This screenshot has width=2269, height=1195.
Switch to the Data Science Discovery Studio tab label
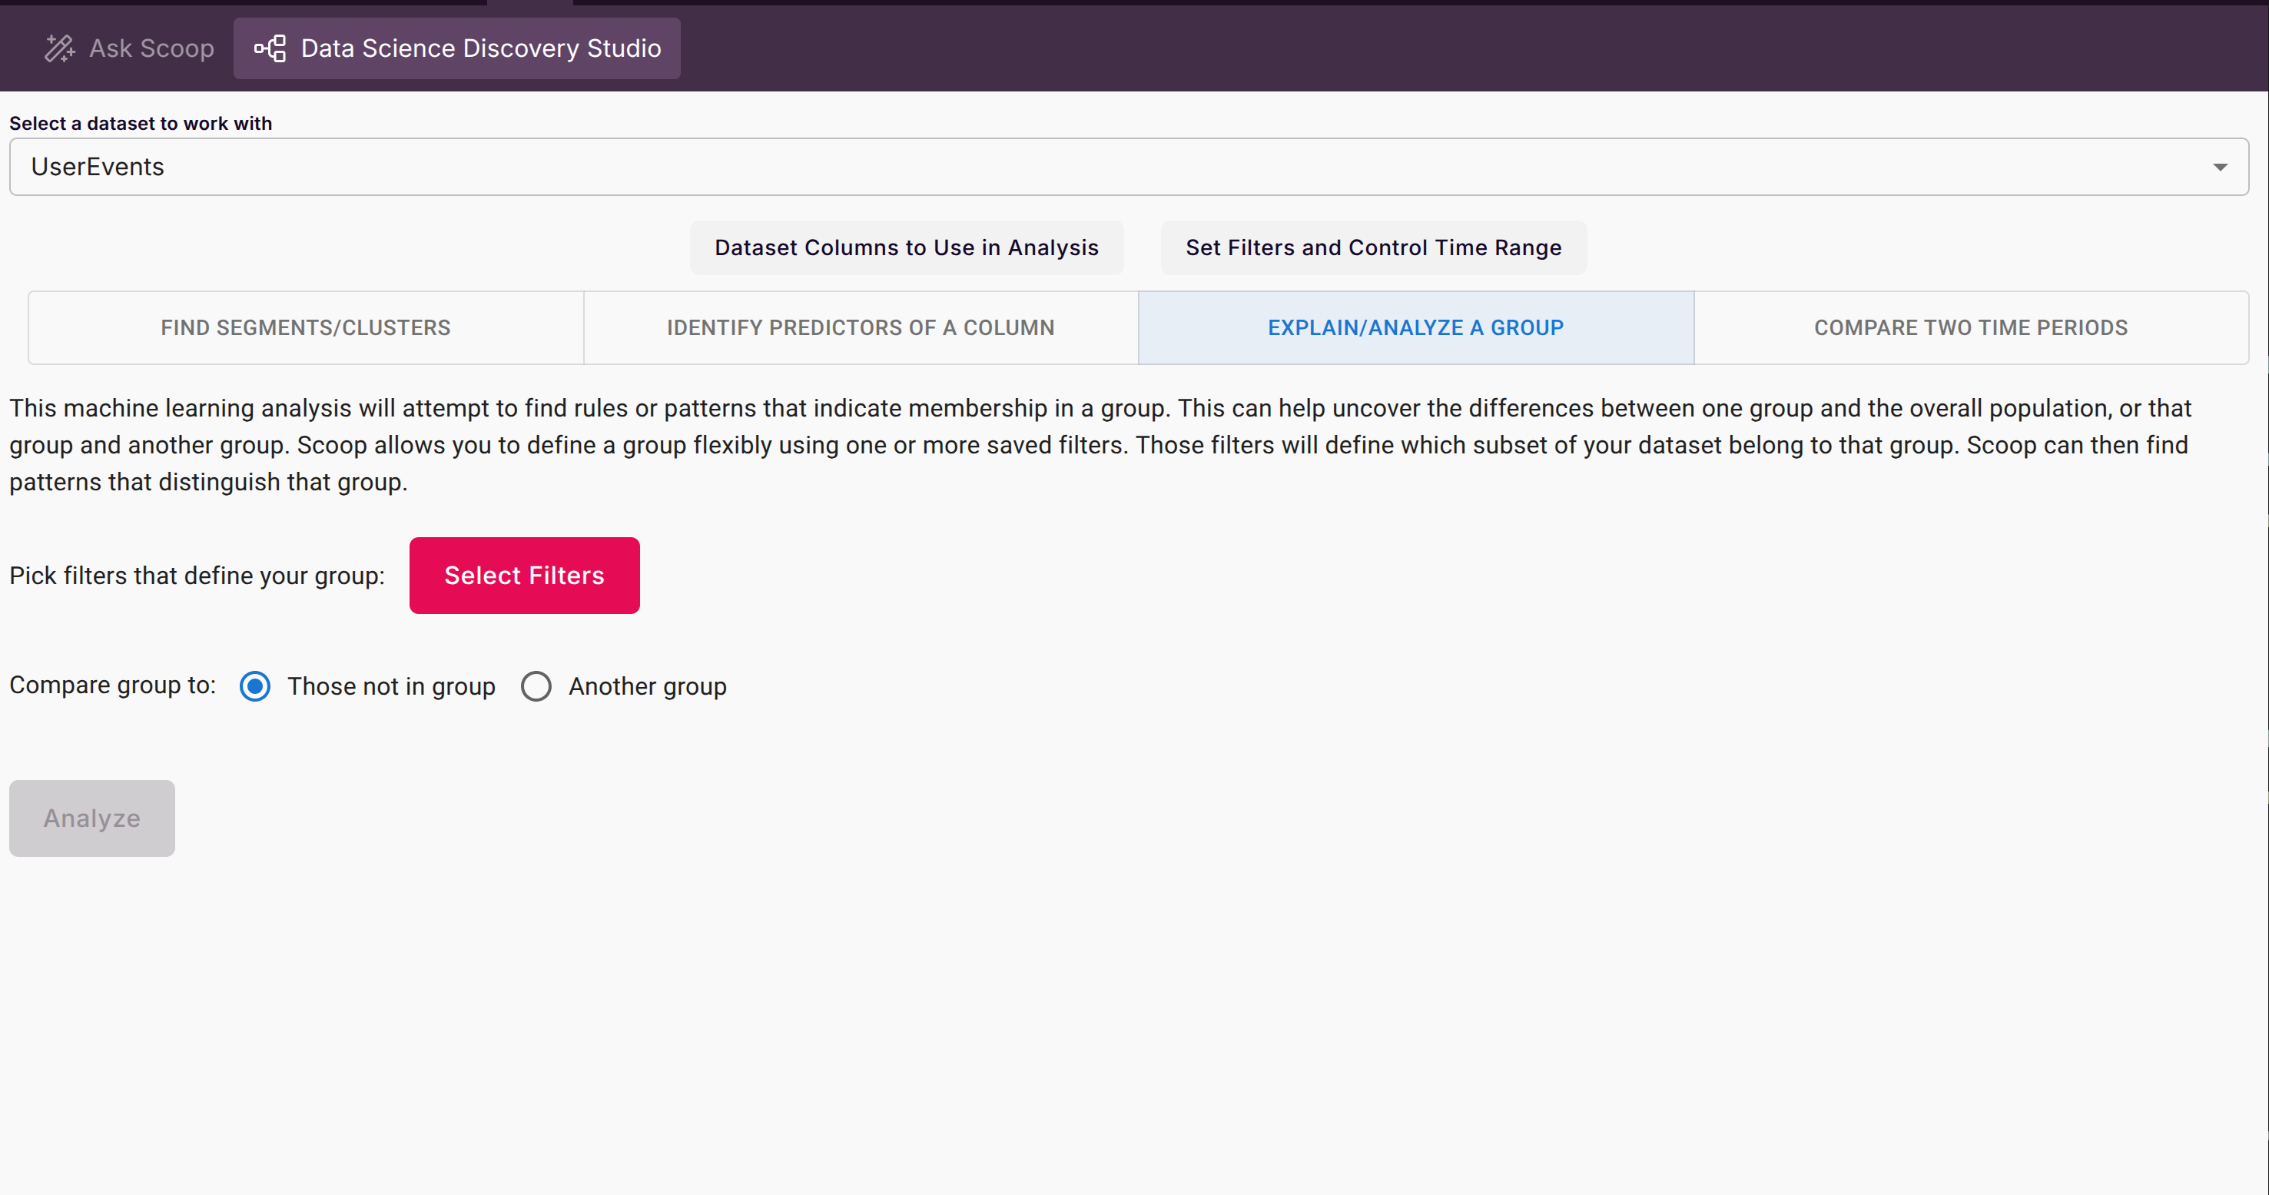[481, 48]
